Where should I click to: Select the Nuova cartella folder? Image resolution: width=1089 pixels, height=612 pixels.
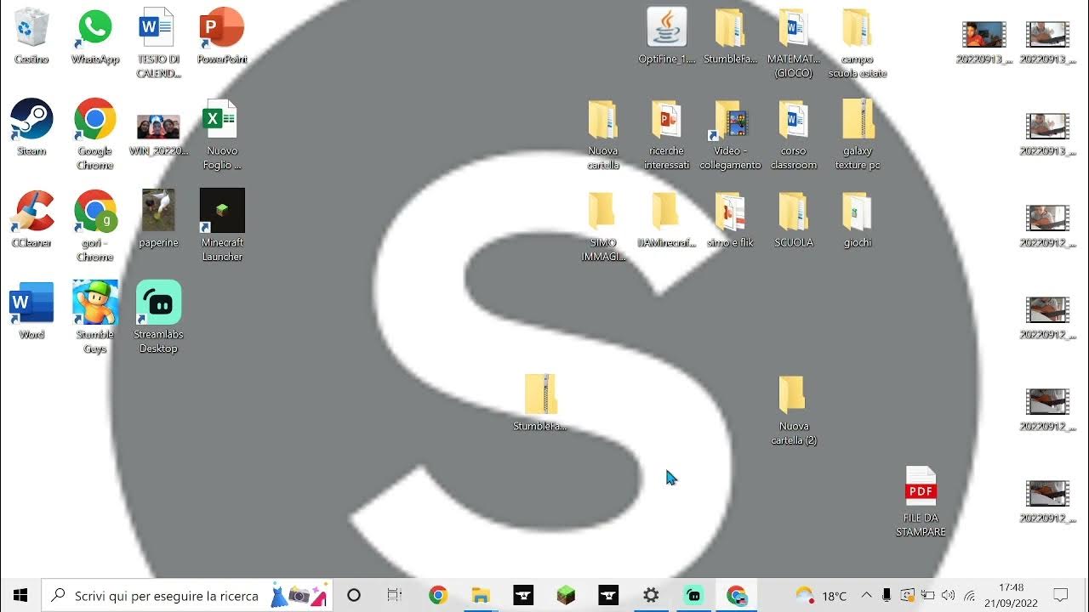pos(603,135)
